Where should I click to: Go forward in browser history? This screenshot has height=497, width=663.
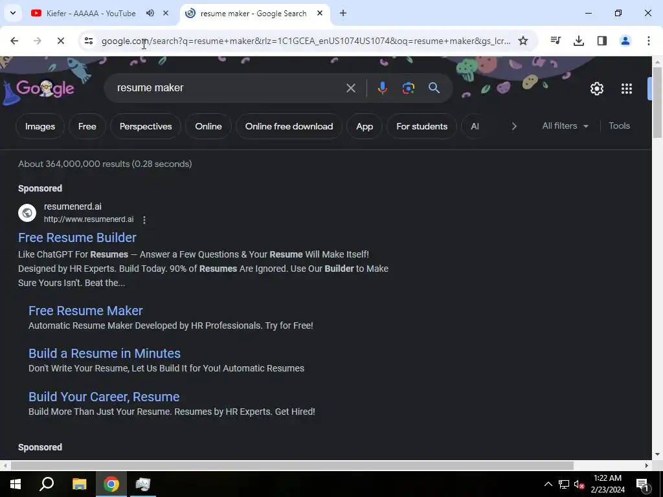point(37,41)
